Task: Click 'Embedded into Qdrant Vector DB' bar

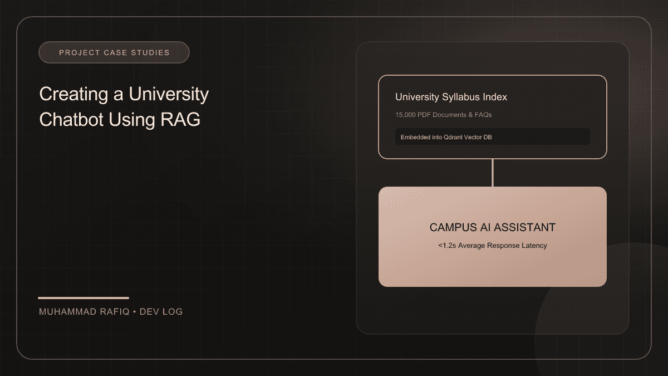Action: [x=492, y=137]
